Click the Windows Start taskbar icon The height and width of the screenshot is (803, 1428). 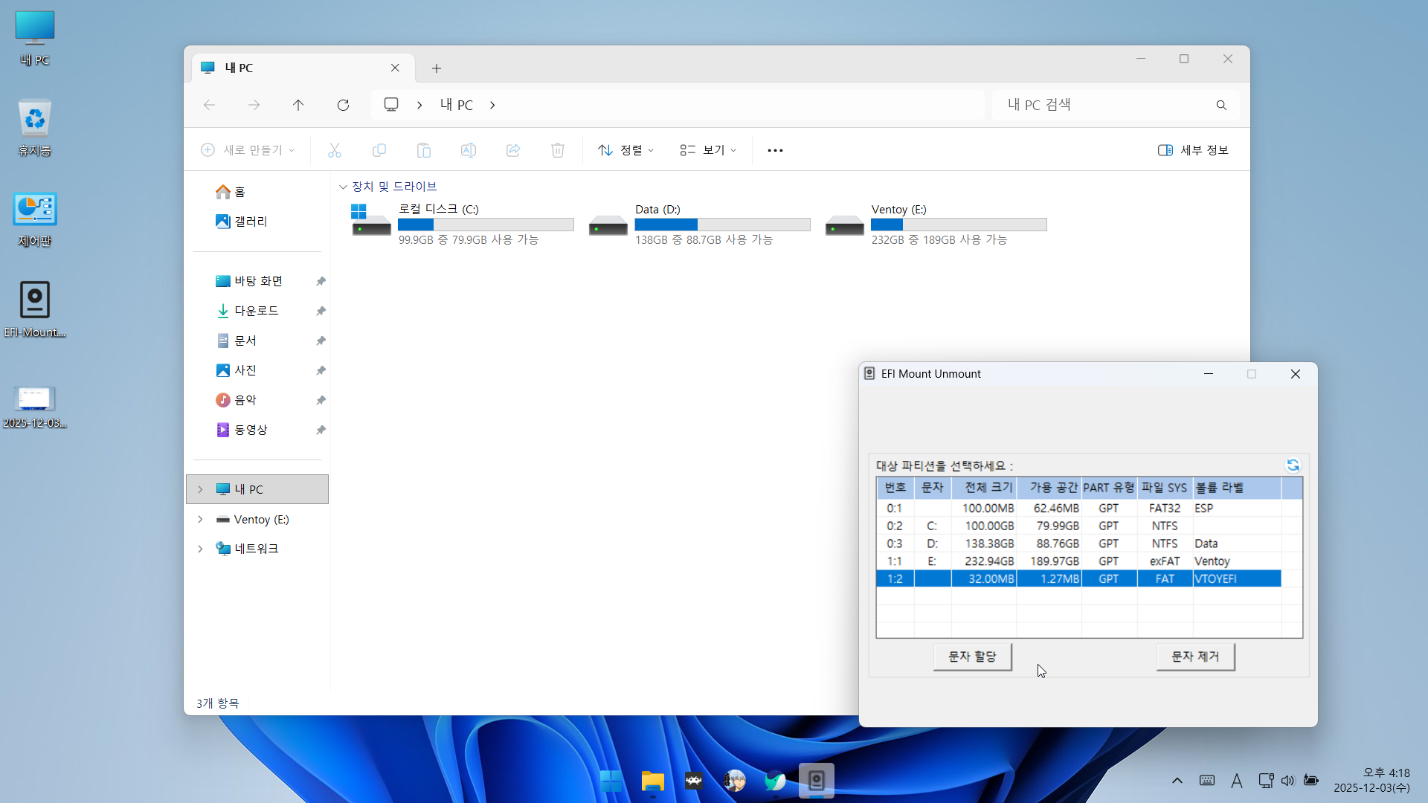coord(611,781)
